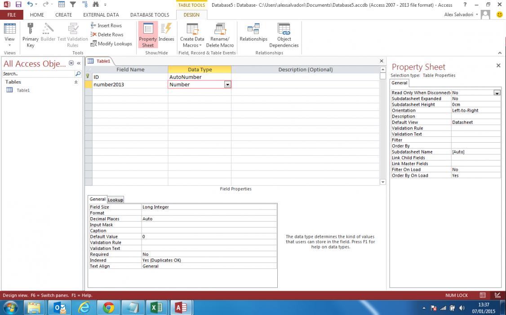The width and height of the screenshot is (506, 315).
Task: Open Excel from the taskbar
Action: pos(156,307)
